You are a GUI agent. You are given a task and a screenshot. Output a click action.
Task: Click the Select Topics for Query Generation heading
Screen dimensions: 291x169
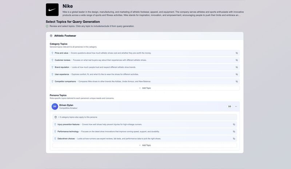pos(73,22)
